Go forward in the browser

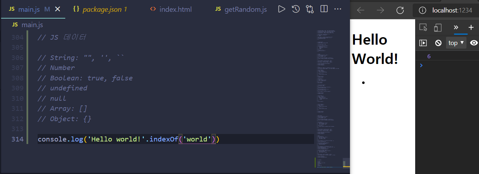pos(380,10)
